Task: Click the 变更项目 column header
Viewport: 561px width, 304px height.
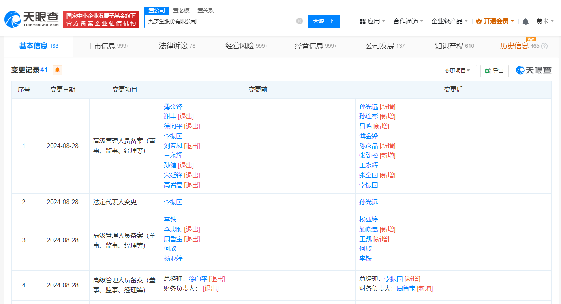Action: tap(125, 90)
